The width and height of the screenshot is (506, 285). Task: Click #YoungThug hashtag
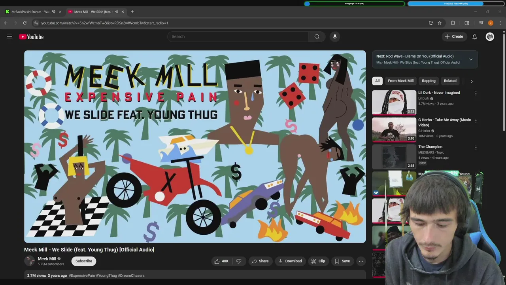point(107,275)
